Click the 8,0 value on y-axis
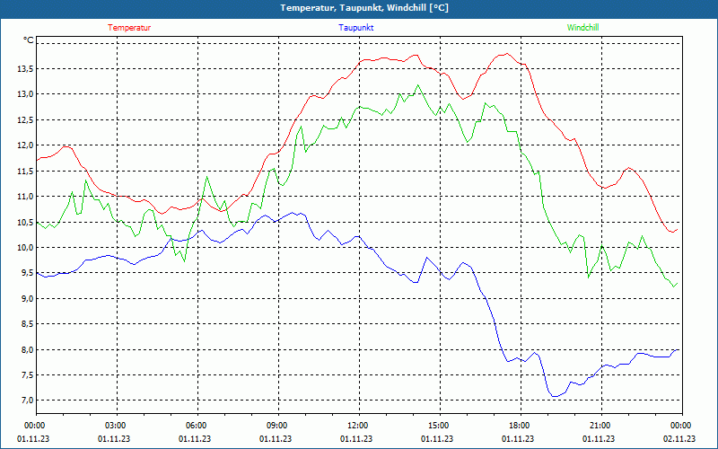 [27, 349]
